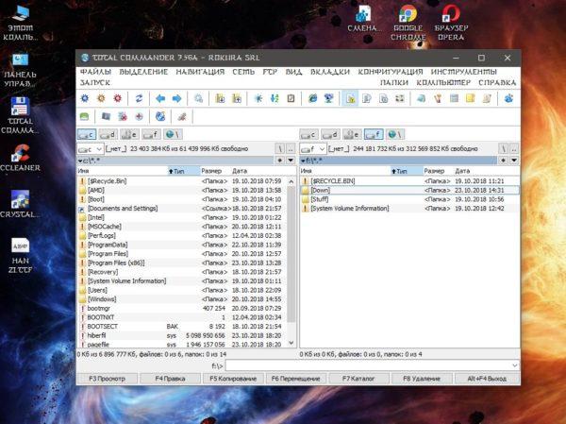The image size is (566, 424).
Task: Click the pack files archive icon
Action: [220, 98]
